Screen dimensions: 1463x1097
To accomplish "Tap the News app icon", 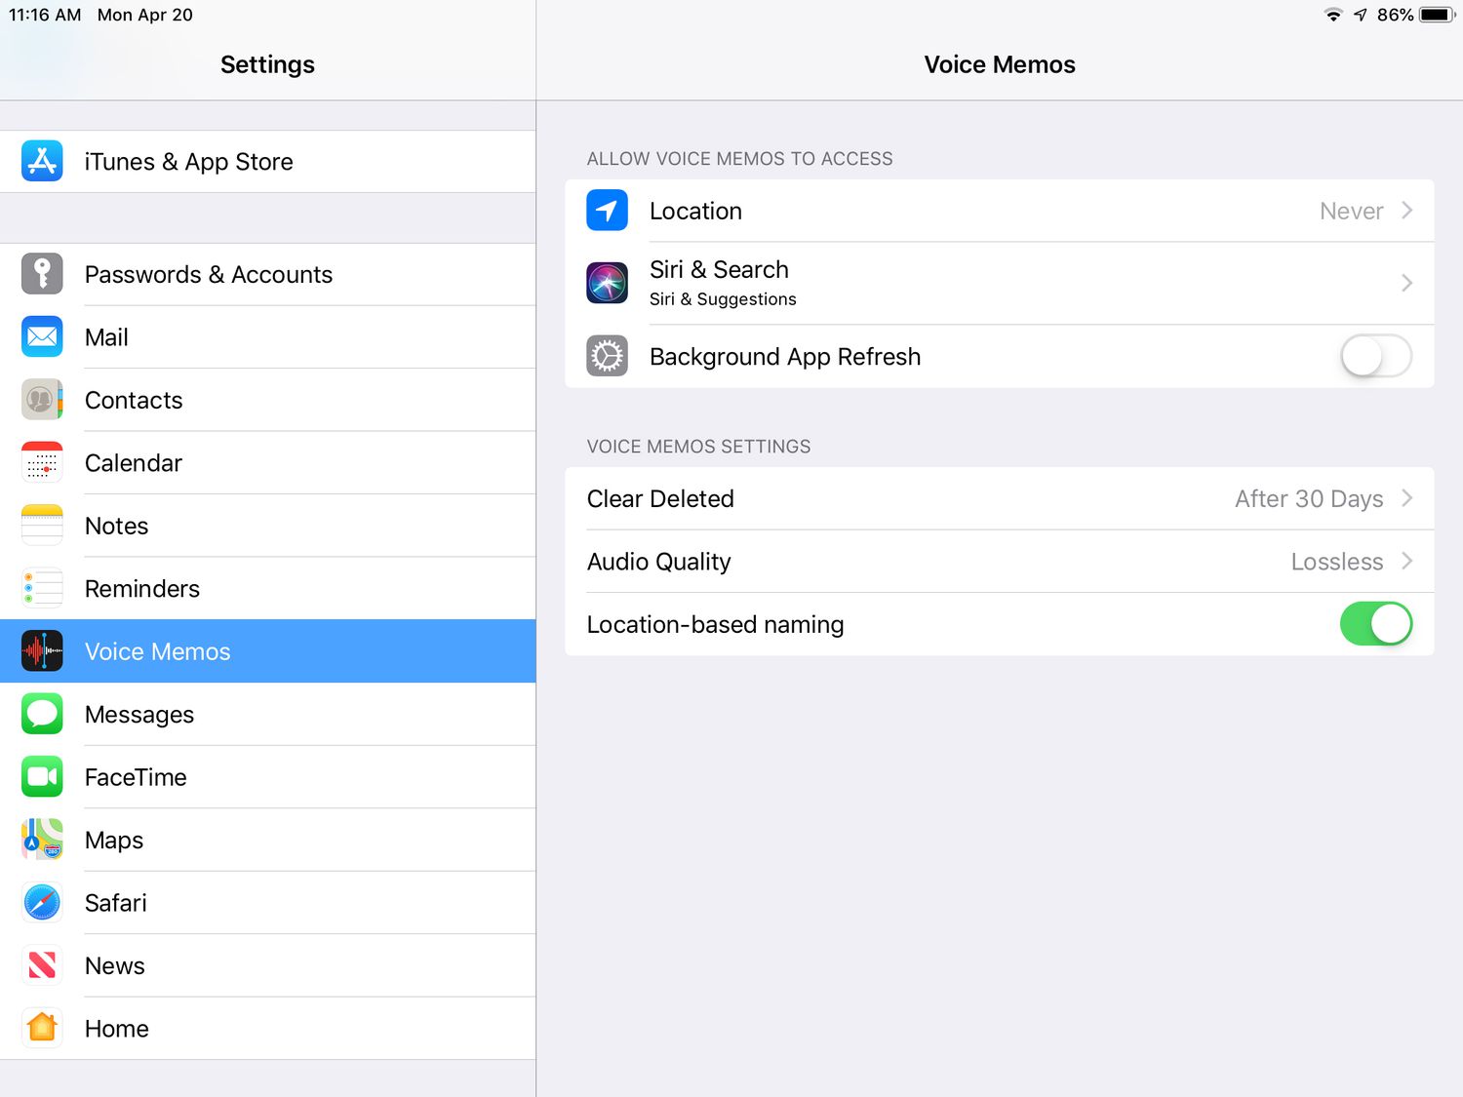I will point(42,965).
